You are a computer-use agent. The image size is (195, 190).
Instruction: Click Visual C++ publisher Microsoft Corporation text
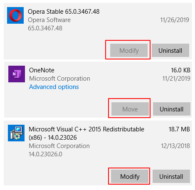[59, 146]
